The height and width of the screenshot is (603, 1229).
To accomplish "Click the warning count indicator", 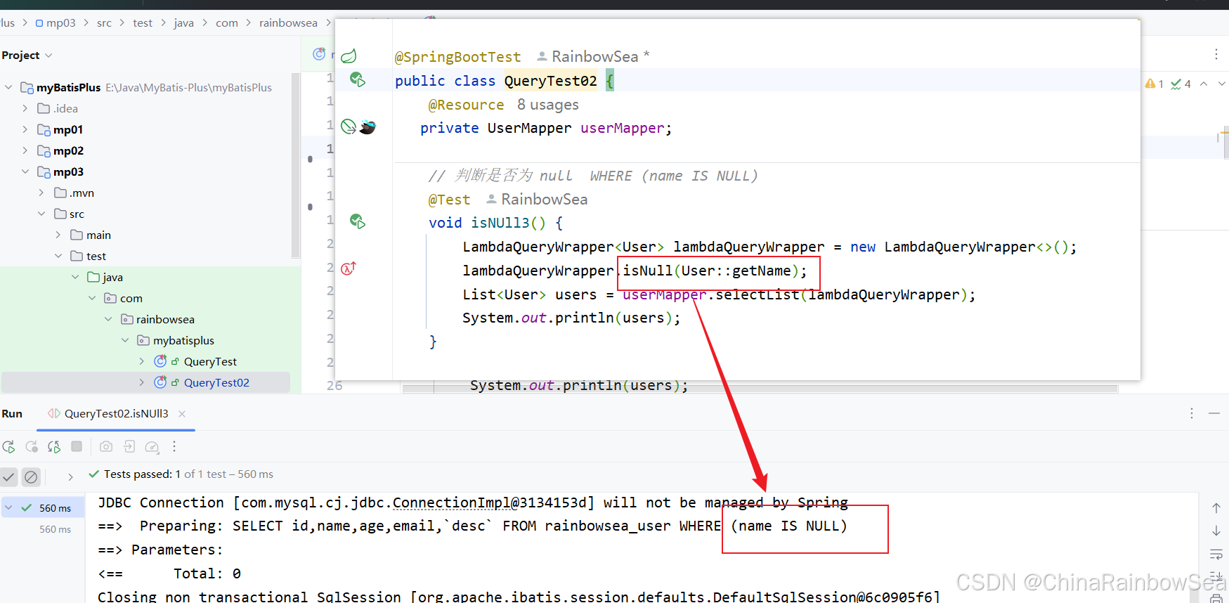I will pos(1155,84).
